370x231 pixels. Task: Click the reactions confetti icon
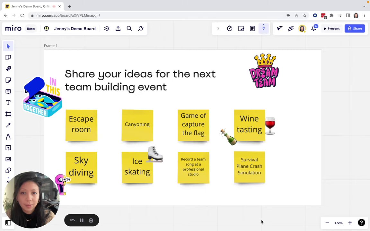[291, 29]
